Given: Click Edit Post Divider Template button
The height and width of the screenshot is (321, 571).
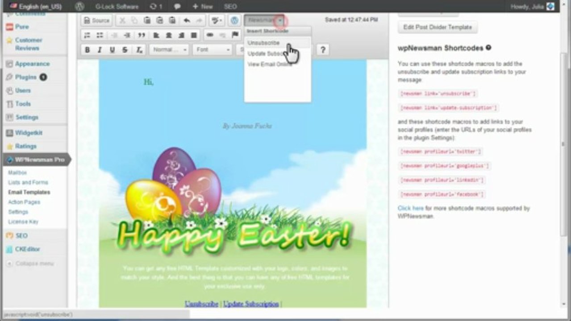Looking at the screenshot, I should pyautogui.click(x=438, y=27).
